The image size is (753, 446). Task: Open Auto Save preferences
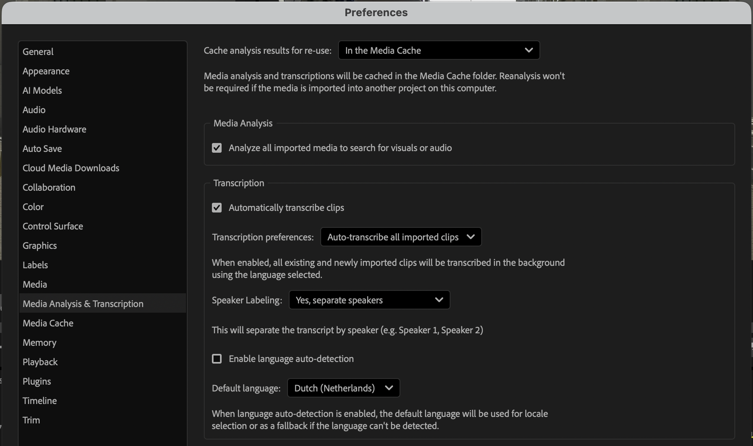coord(42,149)
